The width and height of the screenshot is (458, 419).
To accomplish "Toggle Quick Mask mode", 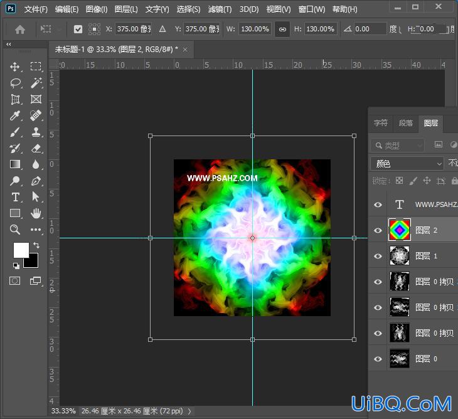I will [15, 281].
